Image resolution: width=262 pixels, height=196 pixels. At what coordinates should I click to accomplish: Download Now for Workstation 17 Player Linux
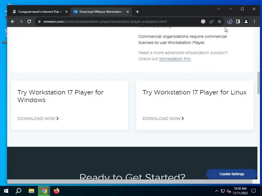pyautogui.click(x=163, y=118)
